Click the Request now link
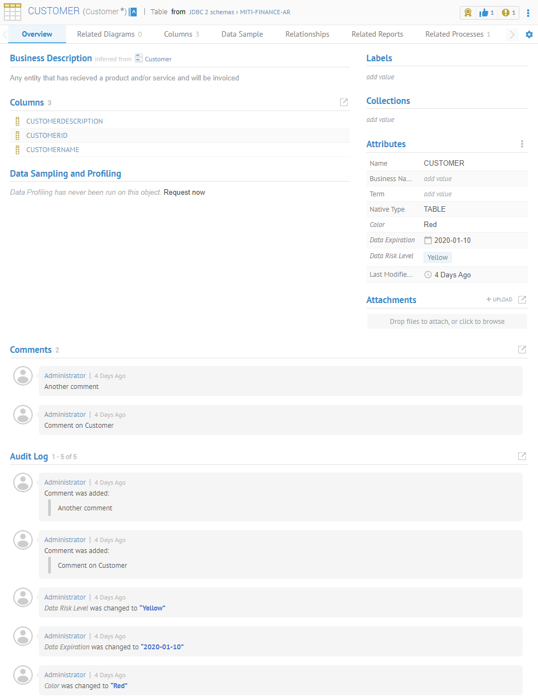538x698 pixels. point(184,193)
